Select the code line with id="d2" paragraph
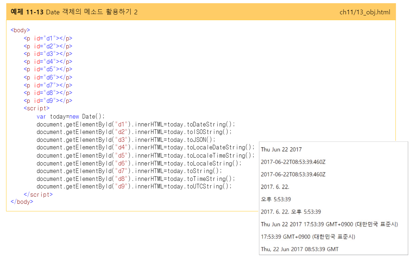Image resolution: width=410 pixels, height=259 pixels. [48, 46]
